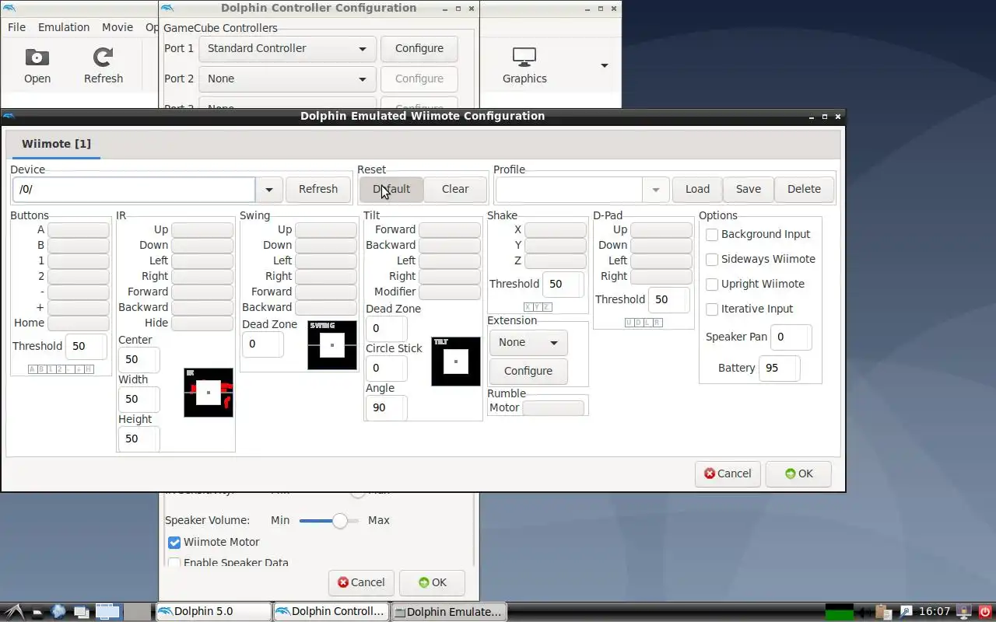
Task: Open Port 1 Standard Controller dropdown
Action: point(287,48)
